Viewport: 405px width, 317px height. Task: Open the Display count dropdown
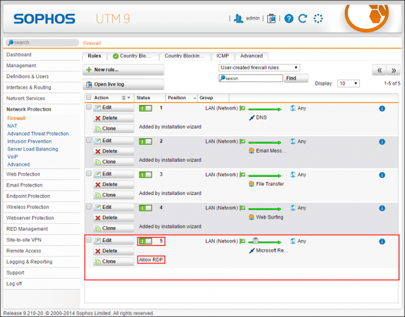348,83
